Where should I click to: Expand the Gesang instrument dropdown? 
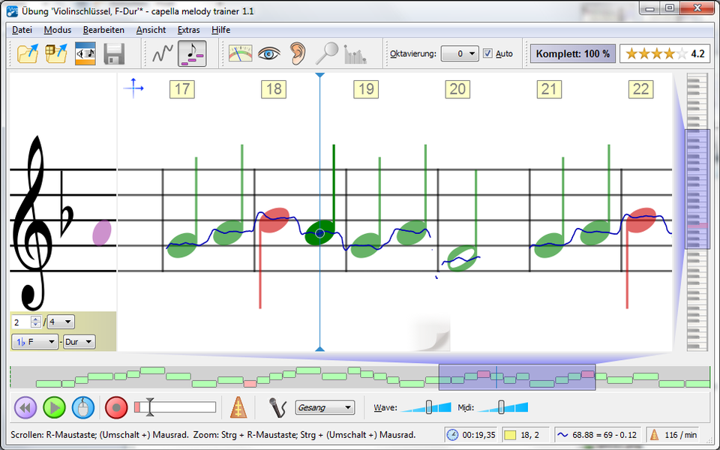coord(325,408)
